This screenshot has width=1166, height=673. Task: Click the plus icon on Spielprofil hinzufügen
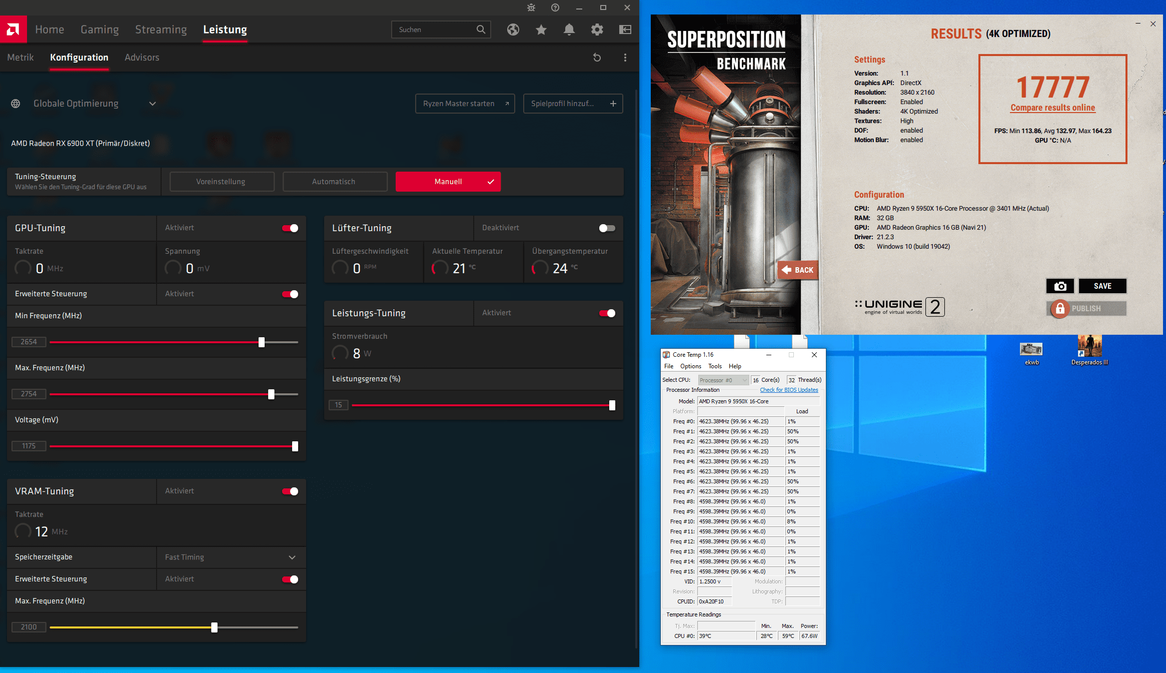click(x=613, y=104)
